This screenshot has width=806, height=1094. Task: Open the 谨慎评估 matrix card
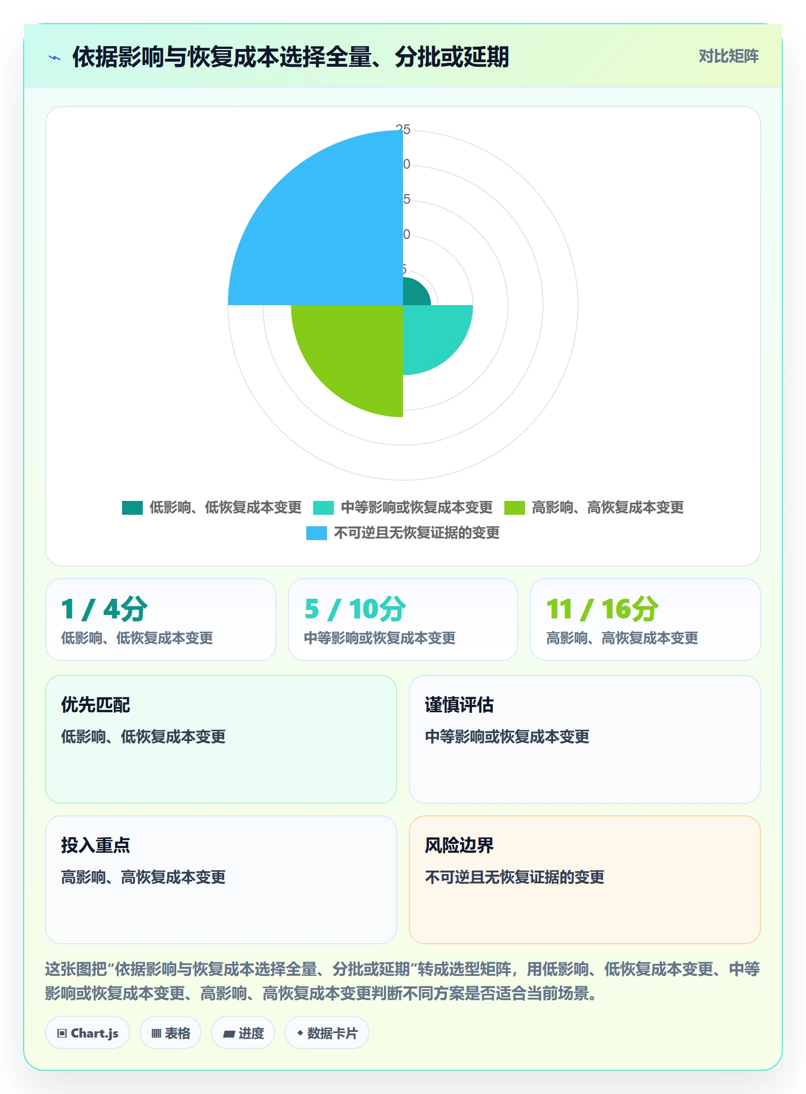[x=585, y=739]
